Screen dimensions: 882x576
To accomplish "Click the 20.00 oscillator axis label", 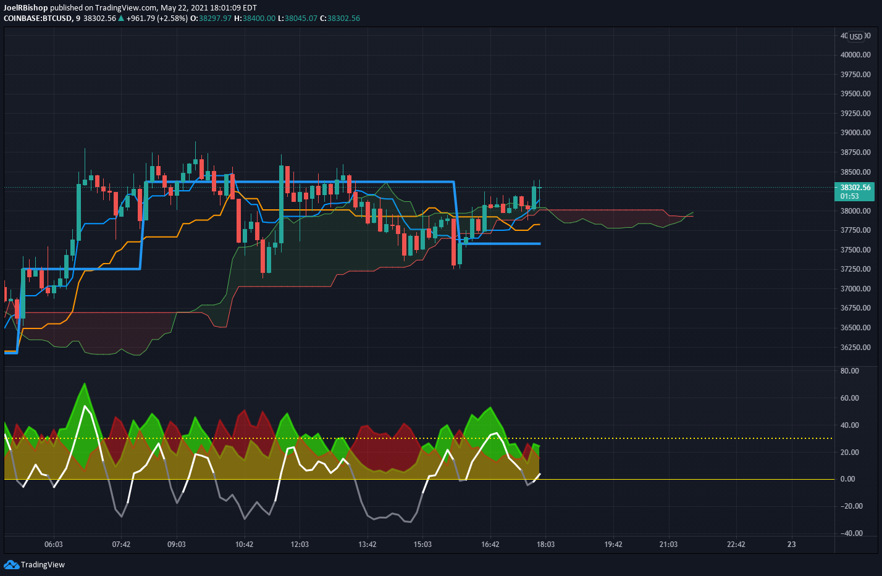I will click(850, 453).
